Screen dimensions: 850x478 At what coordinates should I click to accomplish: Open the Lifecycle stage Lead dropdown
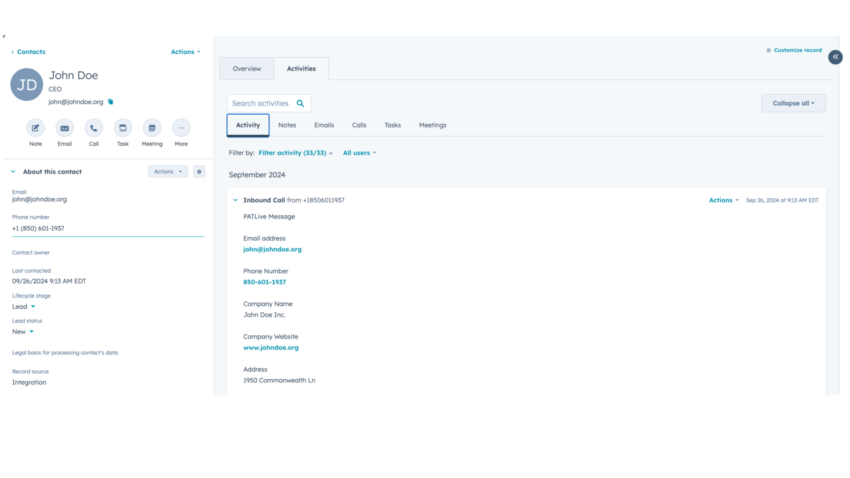point(24,307)
